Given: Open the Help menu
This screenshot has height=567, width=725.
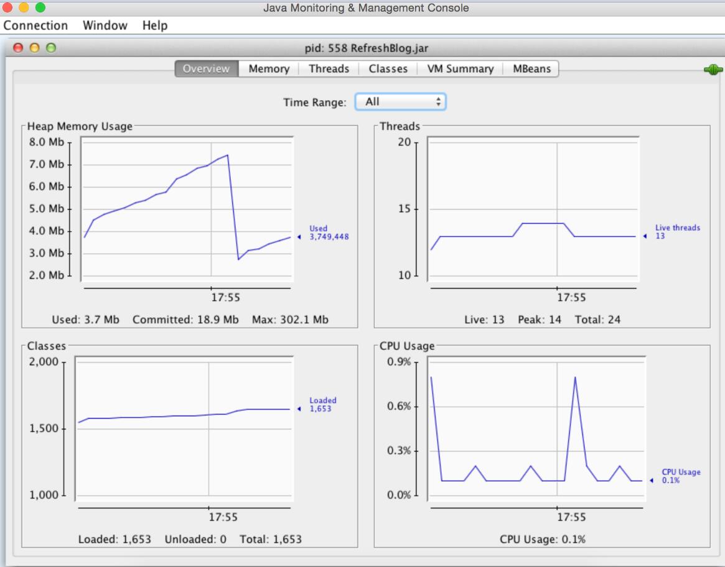Looking at the screenshot, I should (x=154, y=25).
